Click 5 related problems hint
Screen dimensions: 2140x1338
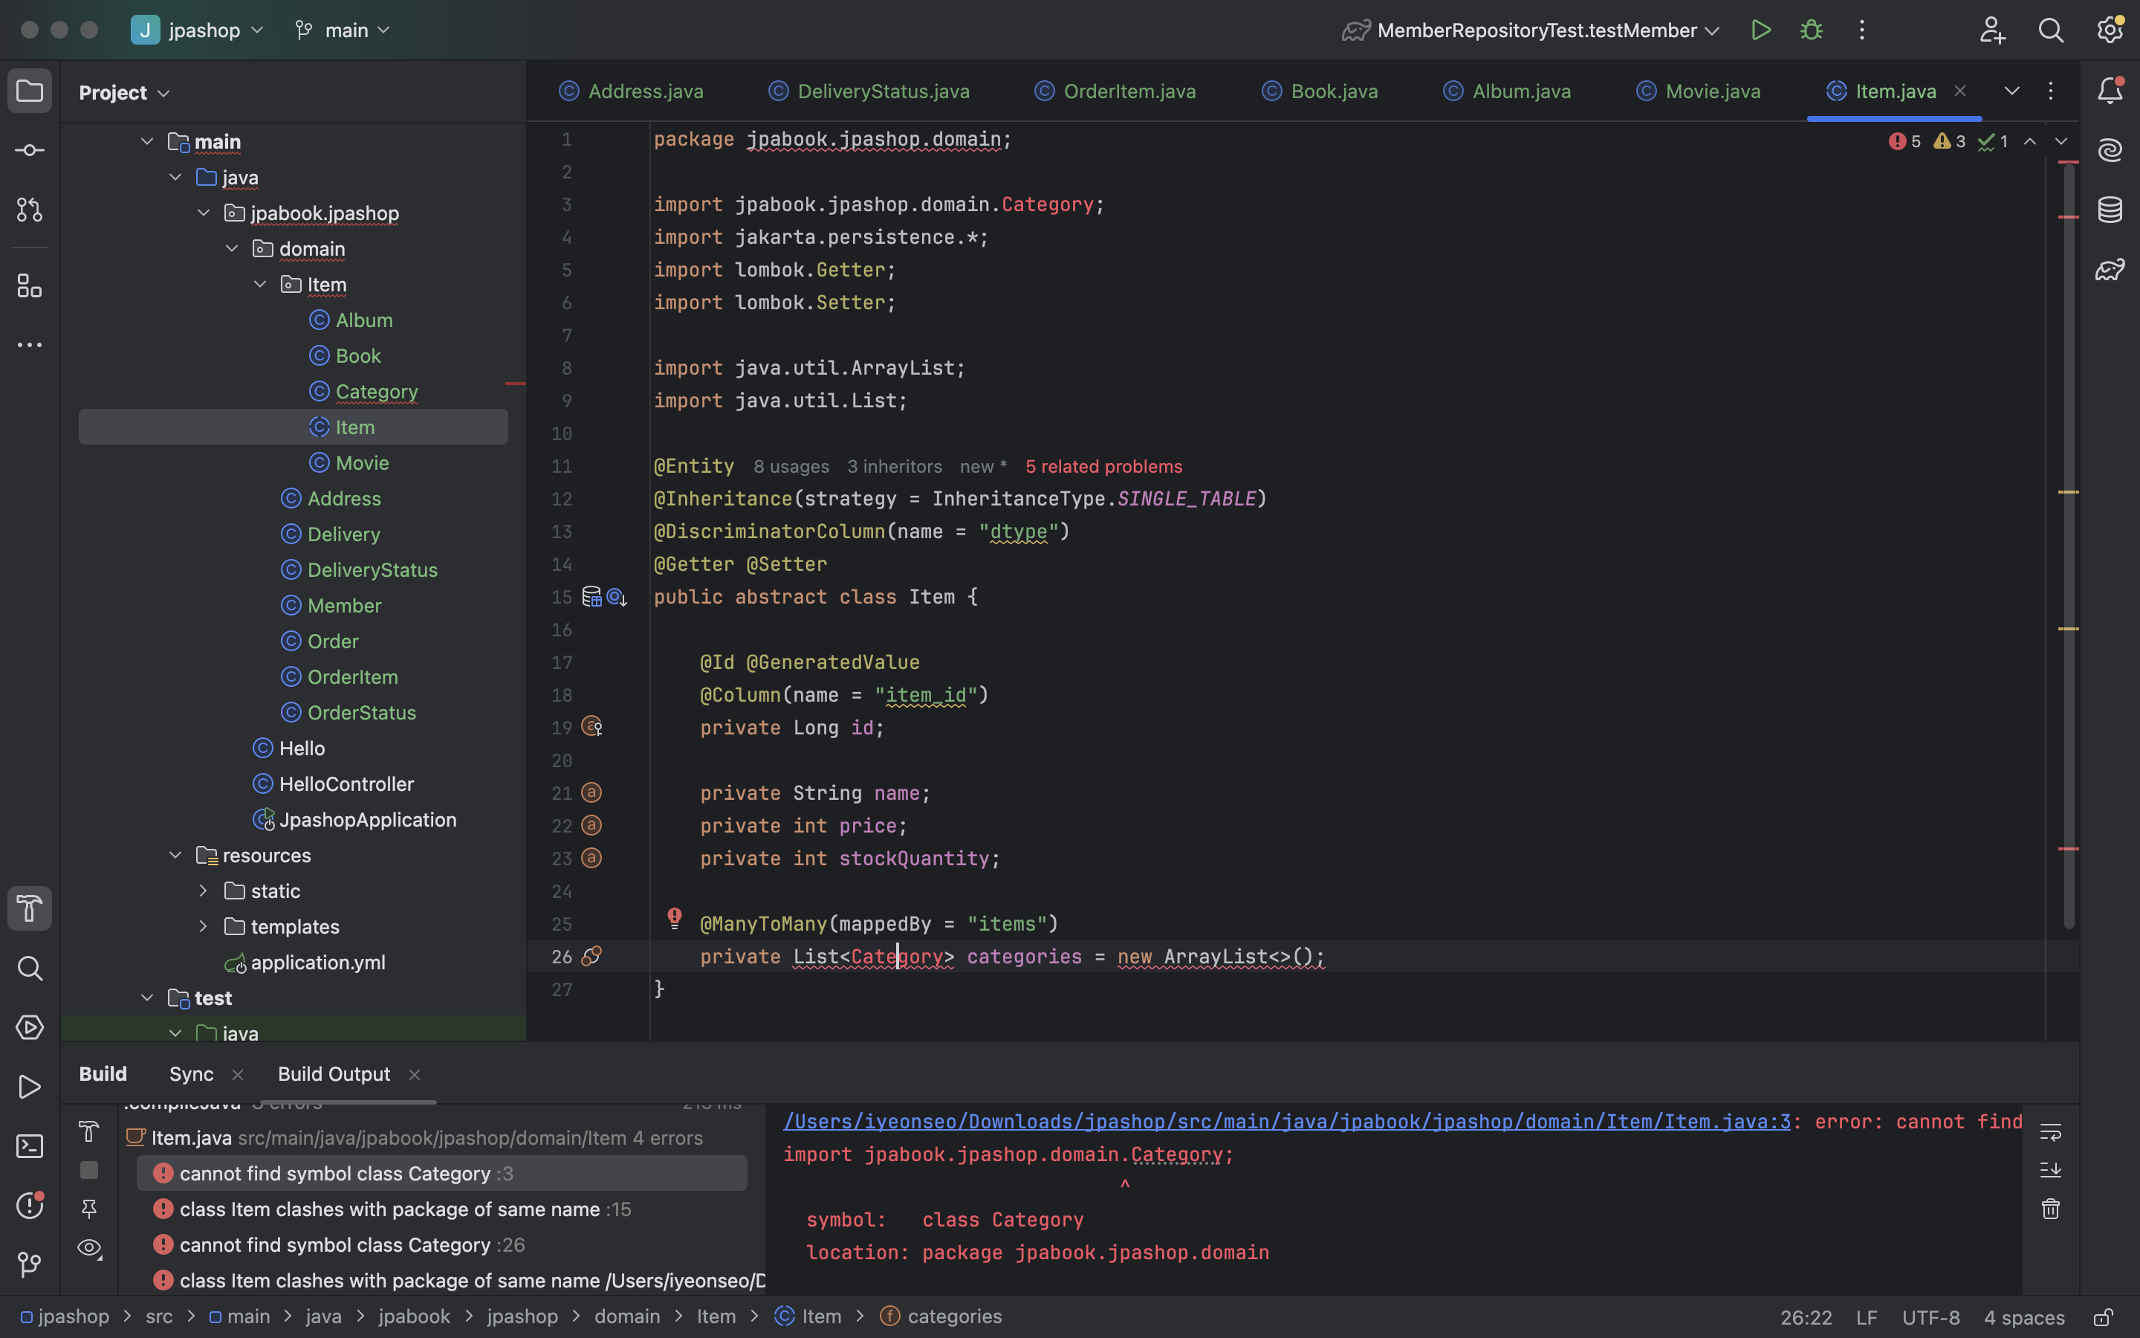click(x=1103, y=466)
